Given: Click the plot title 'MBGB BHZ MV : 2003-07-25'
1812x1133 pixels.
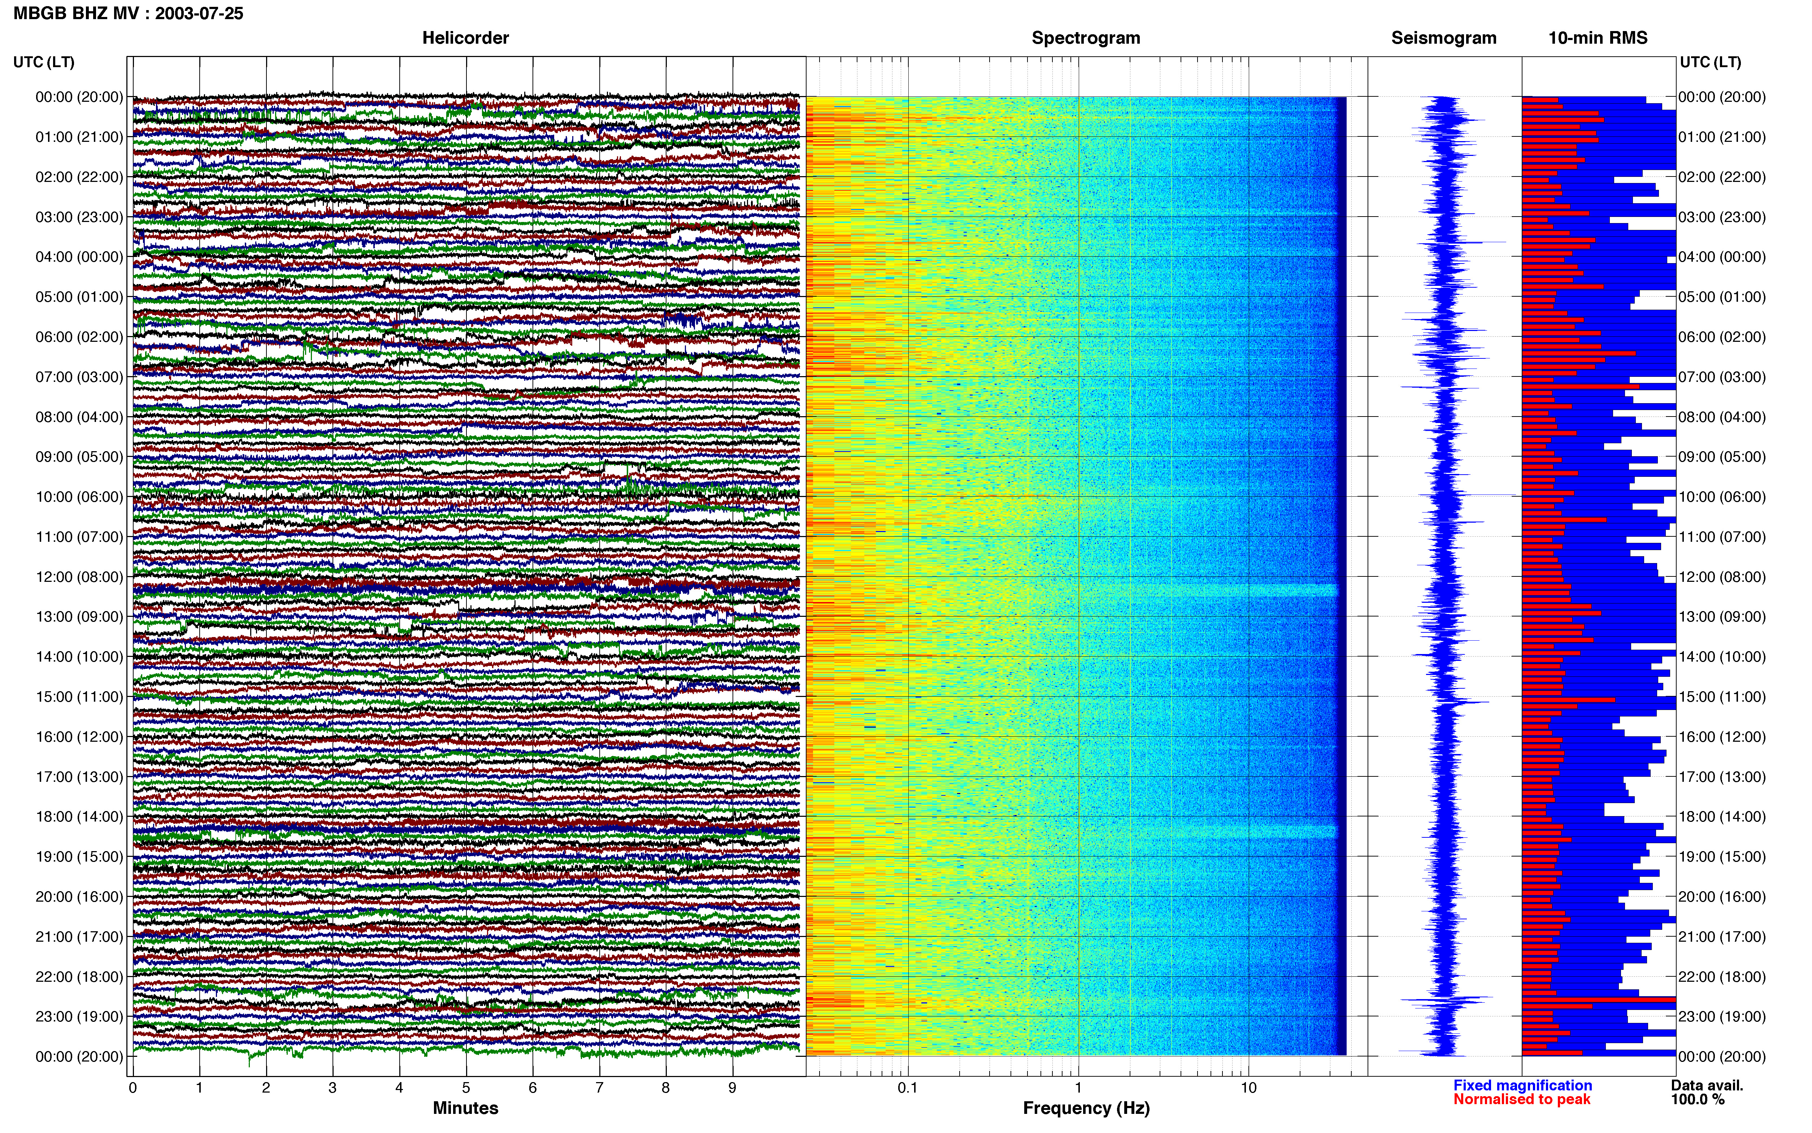Looking at the screenshot, I should (x=128, y=13).
